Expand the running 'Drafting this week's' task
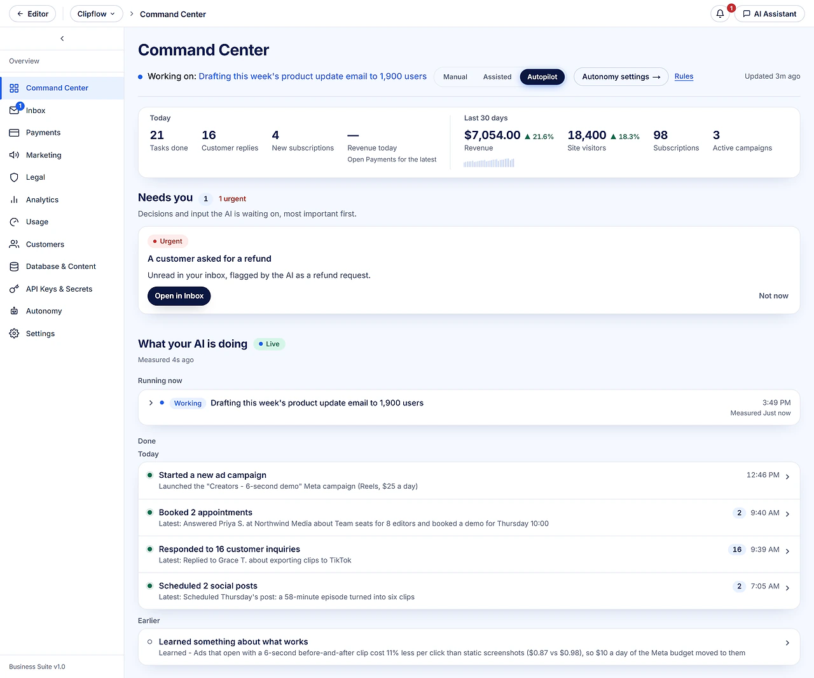 click(x=151, y=403)
